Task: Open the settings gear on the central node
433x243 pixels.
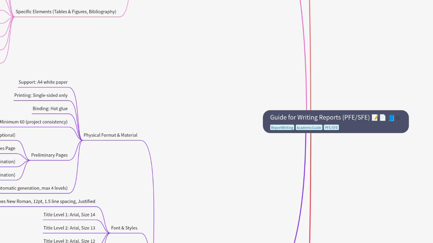Action: [x=398, y=118]
